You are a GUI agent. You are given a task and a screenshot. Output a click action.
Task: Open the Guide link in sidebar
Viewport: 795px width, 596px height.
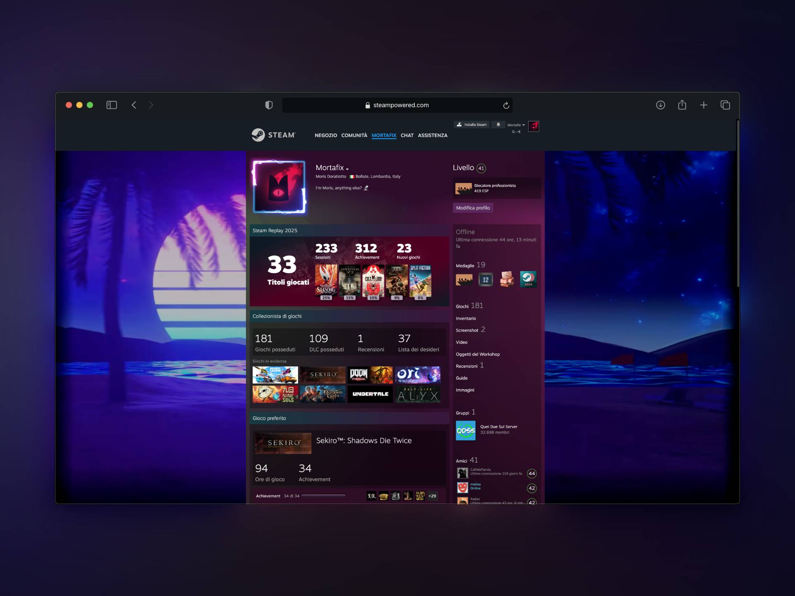[x=462, y=378]
